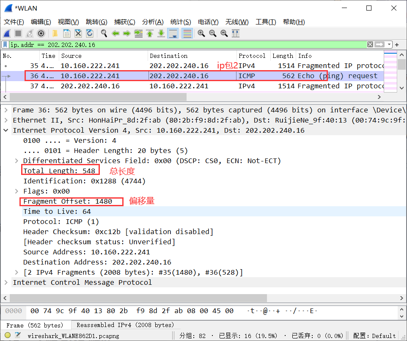Open display filter history dropdown
Viewport: 407px width, 341px height.
pos(389,45)
